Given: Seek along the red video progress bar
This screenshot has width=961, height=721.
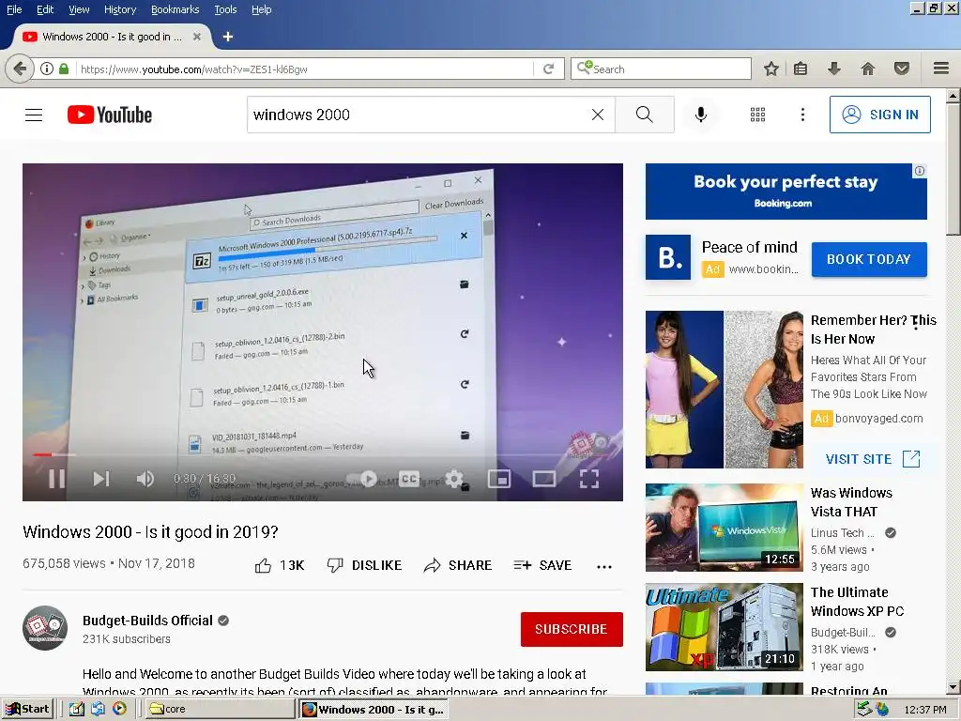Looking at the screenshot, I should (x=323, y=455).
